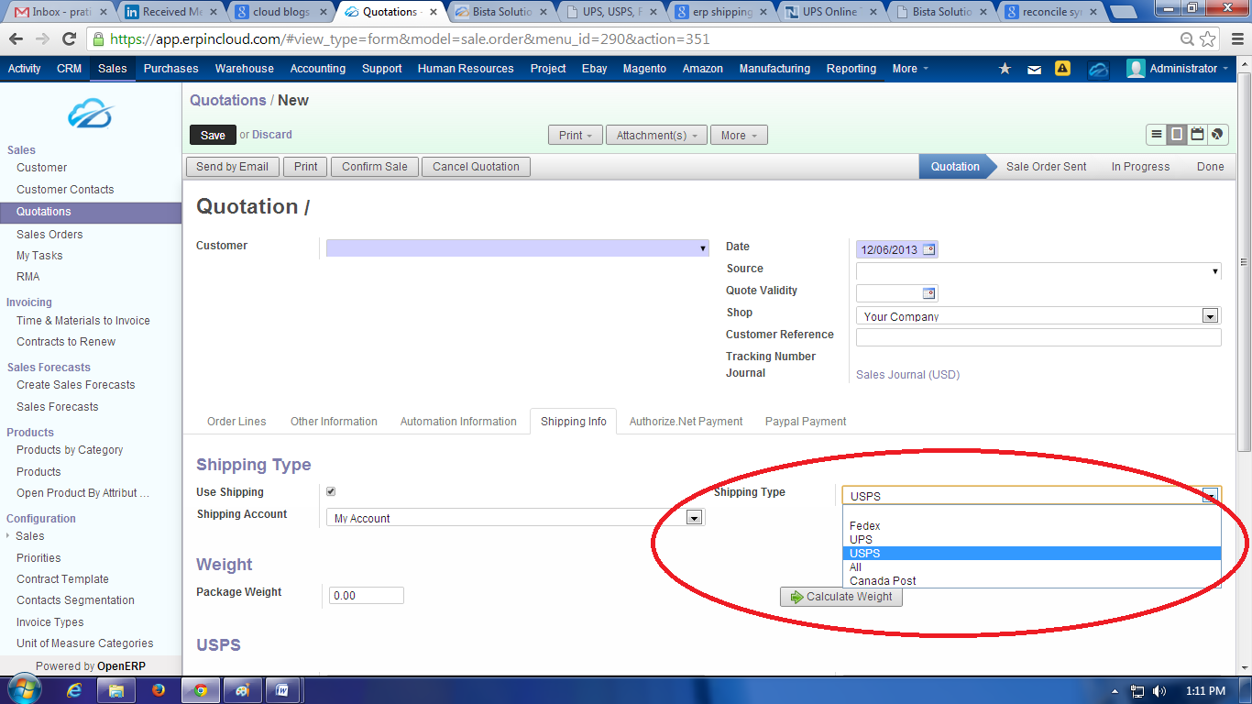The height and width of the screenshot is (704, 1252).
Task: Switch to graph view icon
Action: (1217, 135)
